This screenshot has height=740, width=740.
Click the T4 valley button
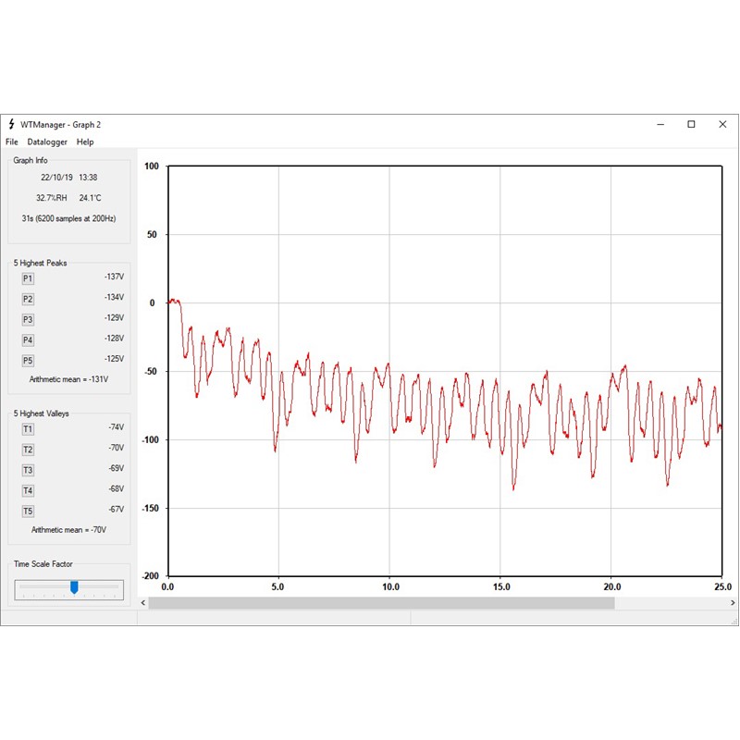(28, 490)
